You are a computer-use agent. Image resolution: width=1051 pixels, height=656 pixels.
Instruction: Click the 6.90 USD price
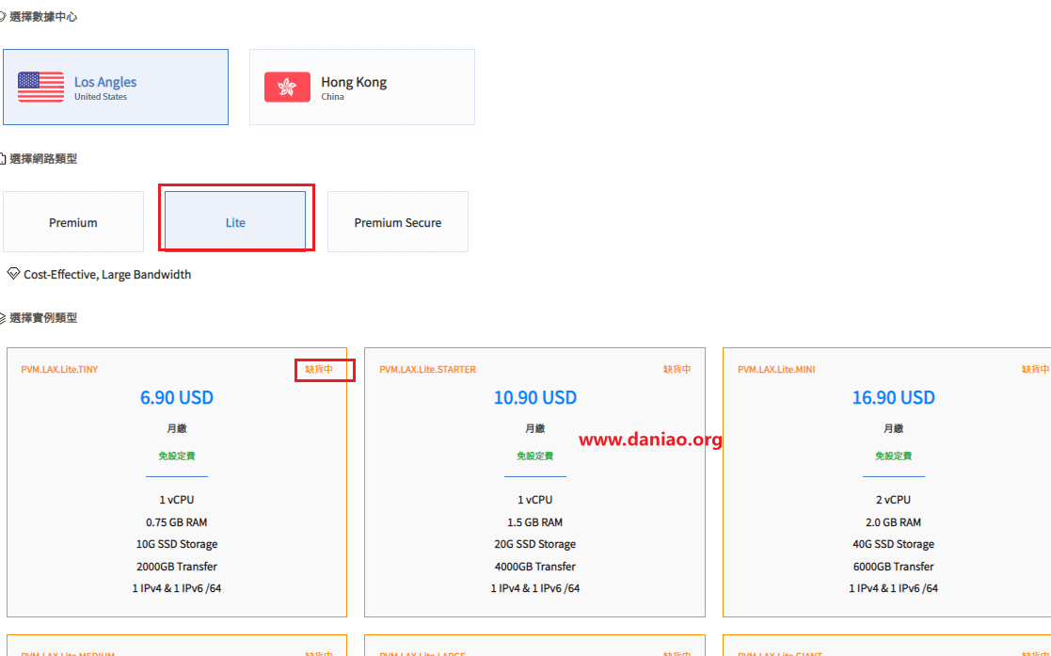tap(177, 397)
